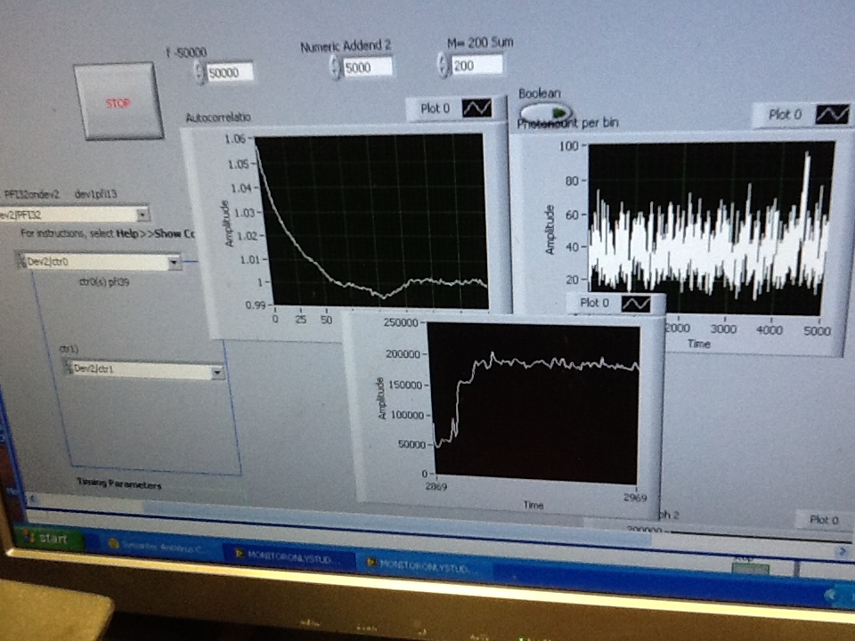Click the M= 200 Sum field
This screenshot has width=855, height=641.
(x=477, y=65)
